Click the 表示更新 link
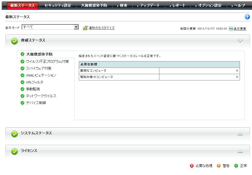Viewport: 252px width, 175px height. click(x=240, y=29)
